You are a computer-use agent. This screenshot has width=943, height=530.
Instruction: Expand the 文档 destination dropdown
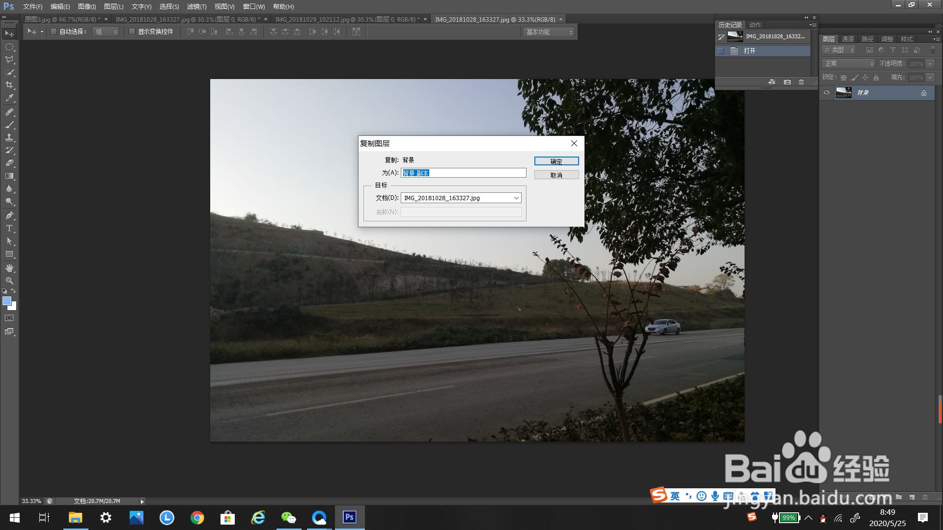point(516,198)
